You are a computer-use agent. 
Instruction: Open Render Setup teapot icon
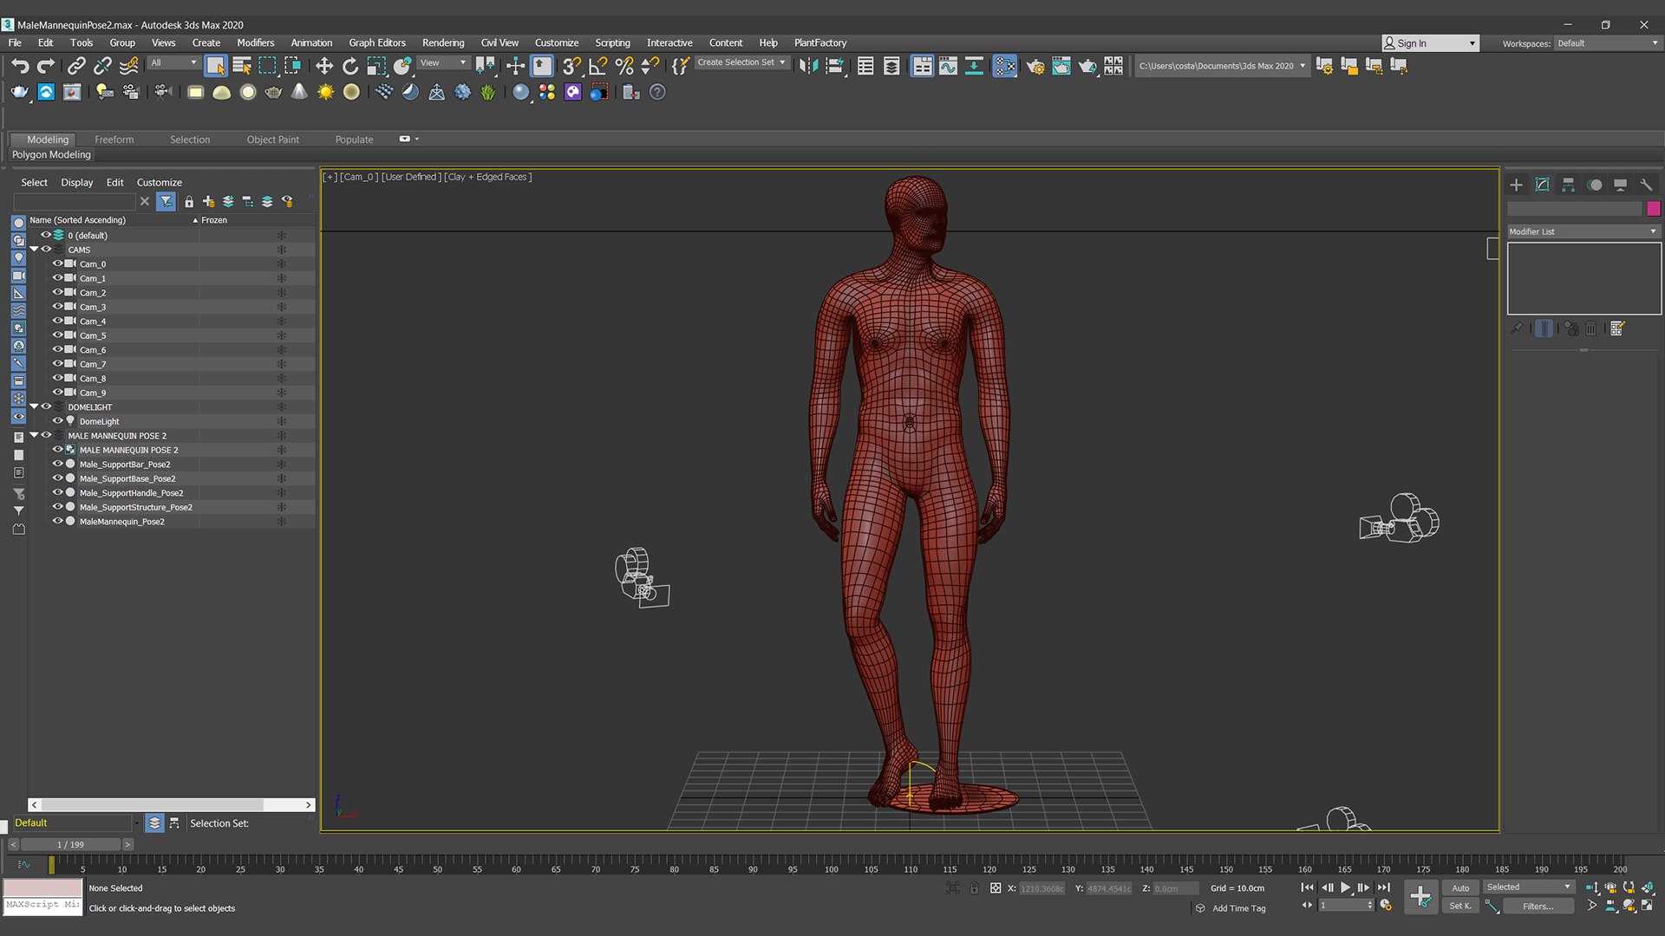pyautogui.click(x=1035, y=66)
